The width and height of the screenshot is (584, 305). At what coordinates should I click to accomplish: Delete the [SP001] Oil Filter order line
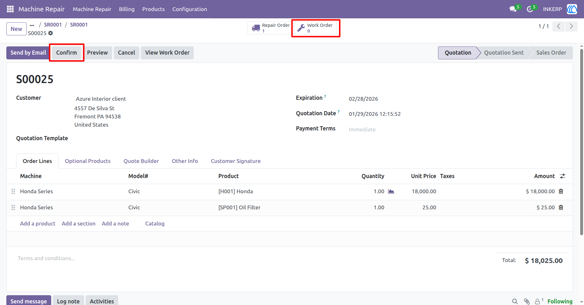(x=561, y=207)
